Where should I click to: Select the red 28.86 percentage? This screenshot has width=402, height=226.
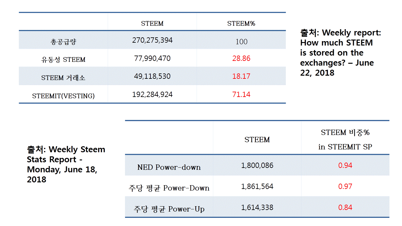tap(241, 58)
